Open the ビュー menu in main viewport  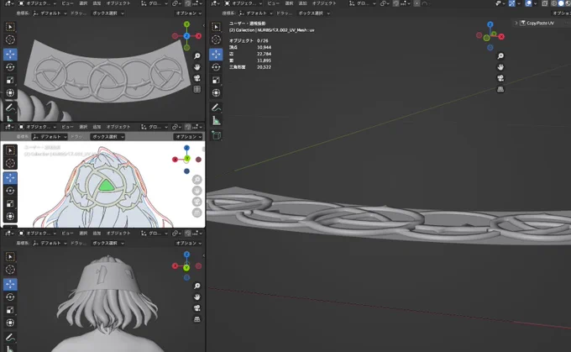point(273,3)
